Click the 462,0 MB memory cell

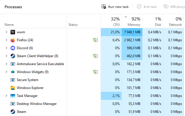pos(132,56)
